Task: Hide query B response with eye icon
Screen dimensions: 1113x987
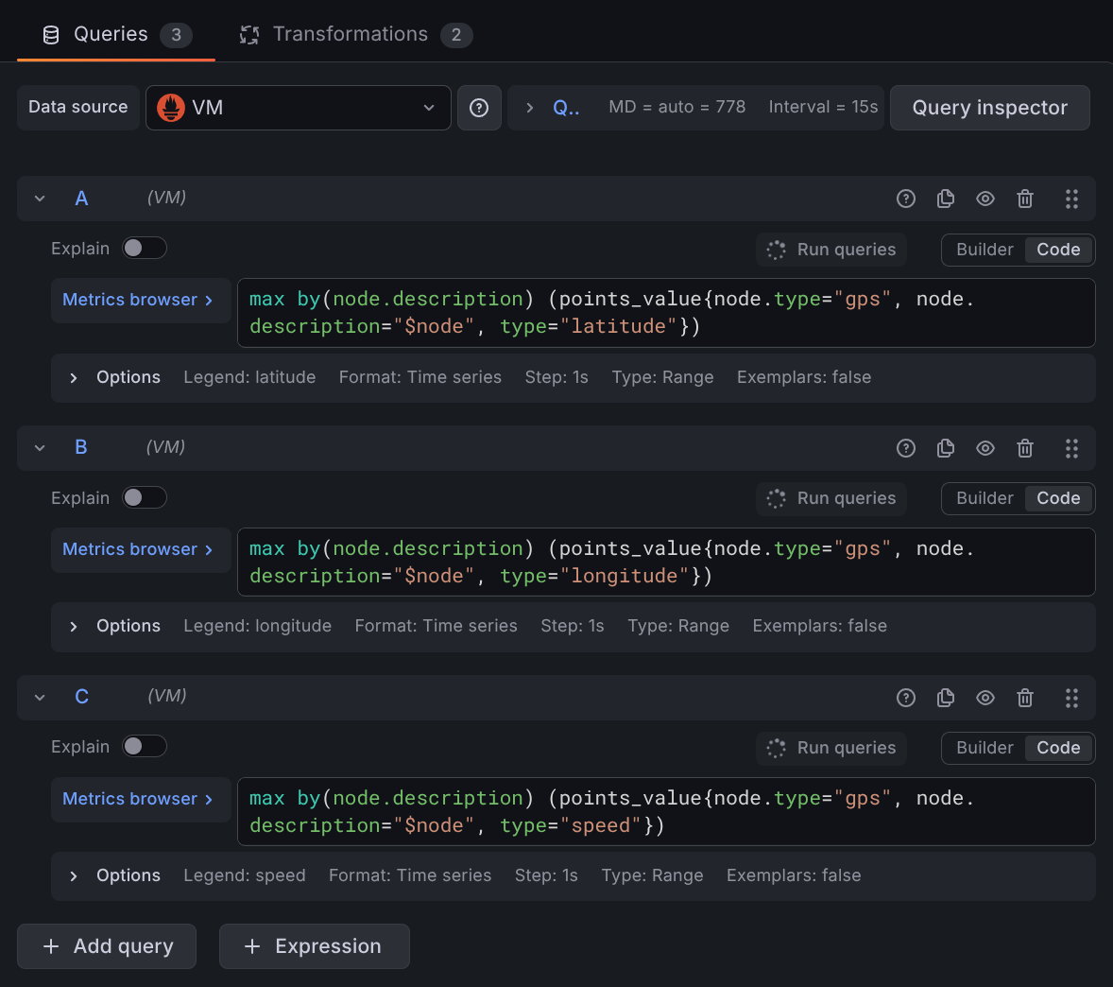Action: (x=985, y=448)
